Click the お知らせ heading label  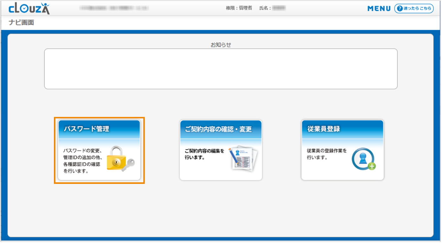[221, 45]
